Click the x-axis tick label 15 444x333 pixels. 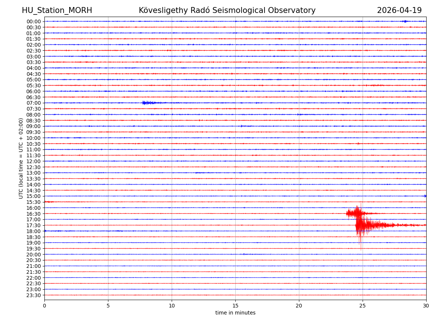click(235, 306)
